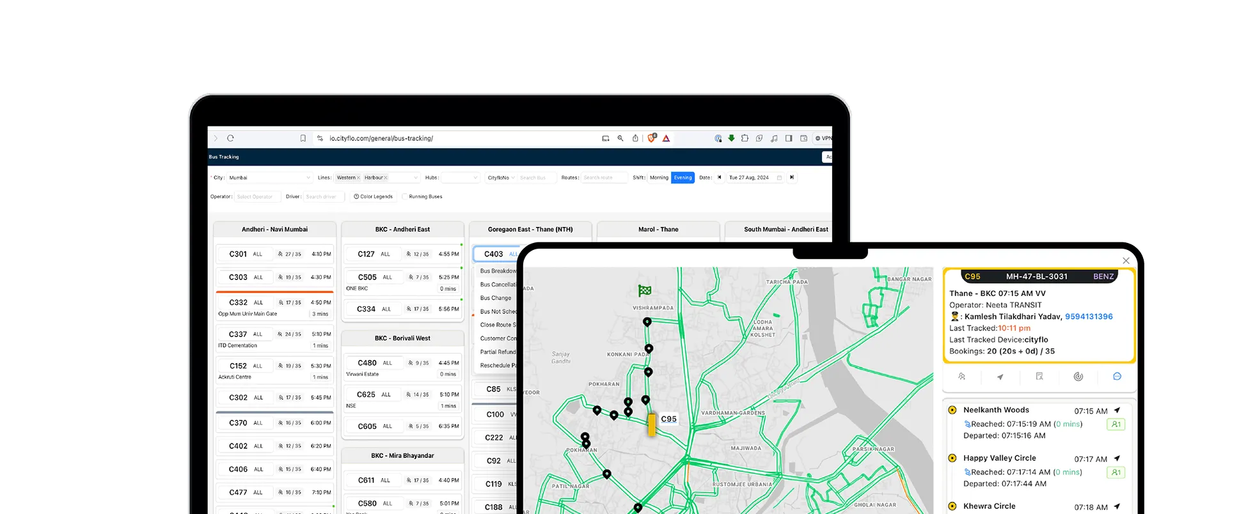Click the passenger count badge under Happy Valley Circle
Screen dimensions: 1239x514
[x=1116, y=472]
